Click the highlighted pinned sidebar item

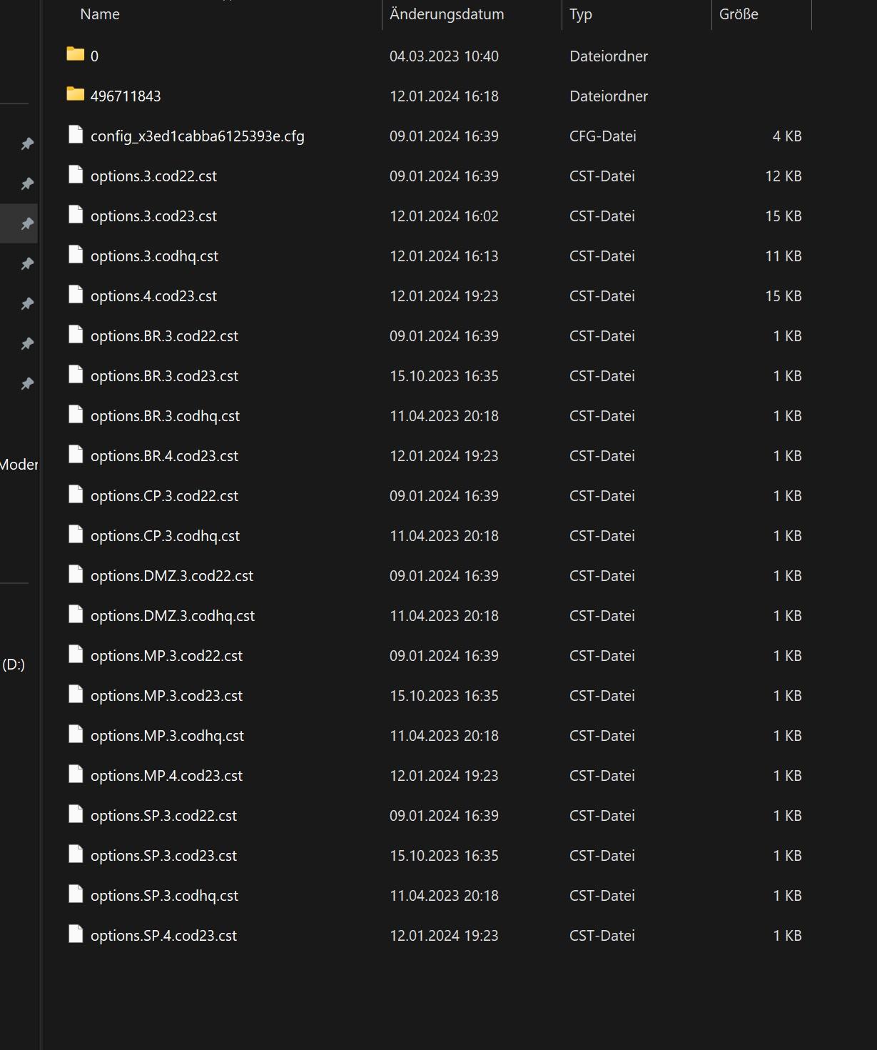coord(19,223)
